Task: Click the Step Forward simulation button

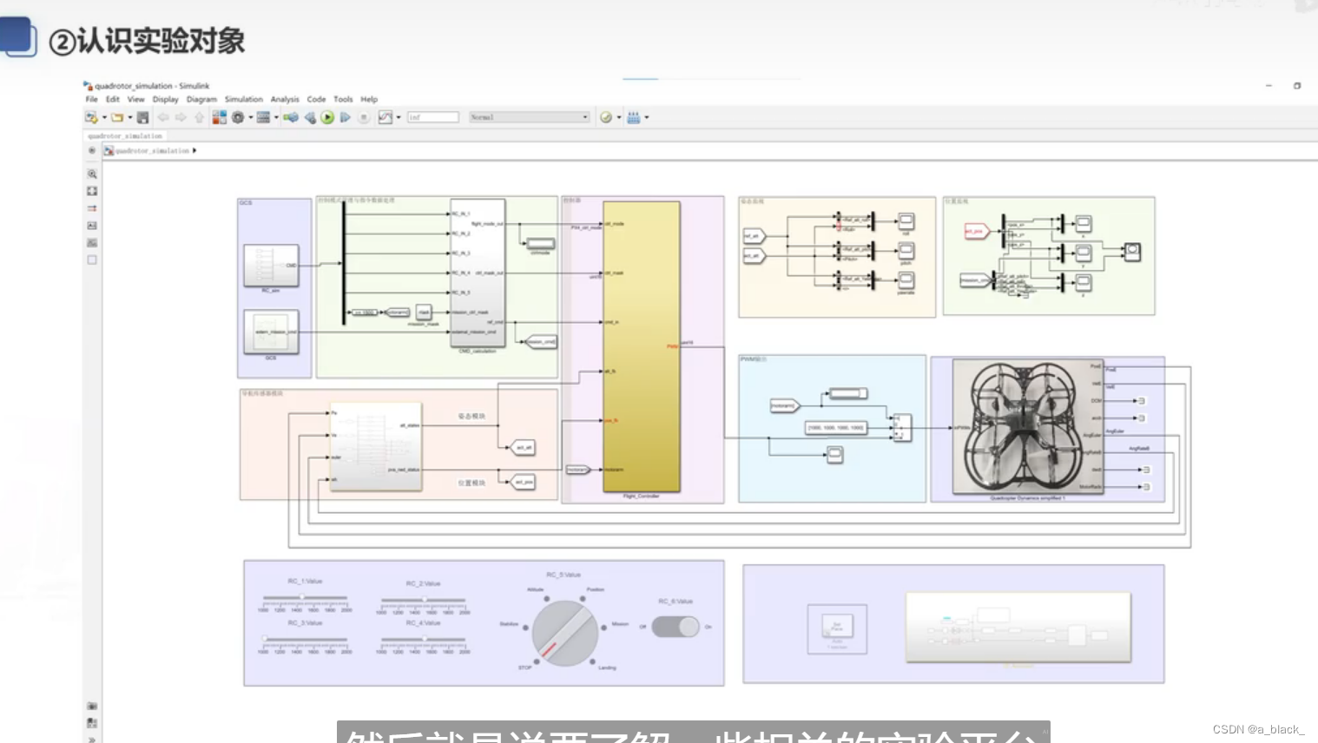Action: pos(346,117)
